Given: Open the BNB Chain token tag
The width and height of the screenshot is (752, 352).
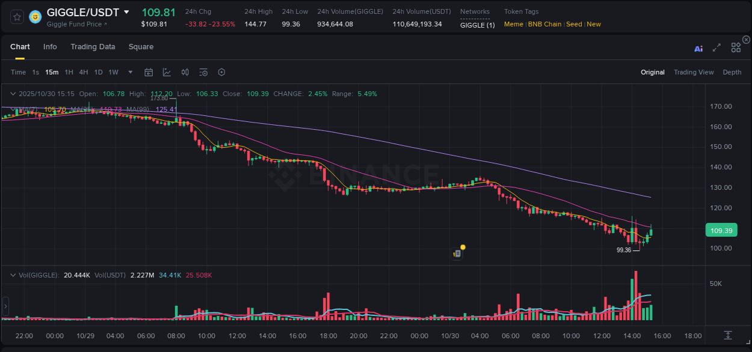Looking at the screenshot, I should pos(544,24).
